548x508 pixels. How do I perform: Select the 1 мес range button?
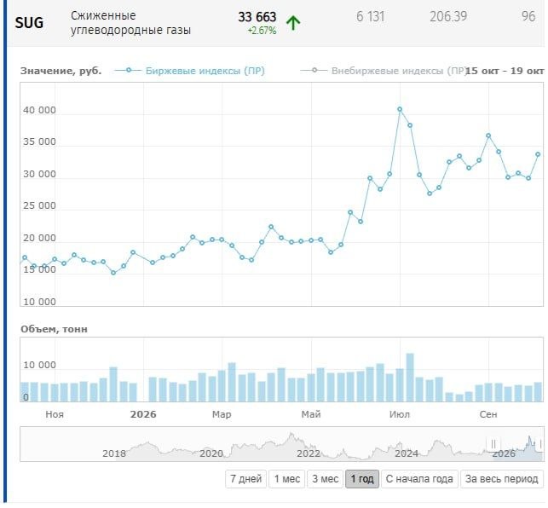(286, 479)
